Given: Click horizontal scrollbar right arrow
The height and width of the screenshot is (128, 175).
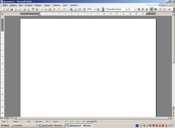Looking at the screenshot, I should point(170,118).
